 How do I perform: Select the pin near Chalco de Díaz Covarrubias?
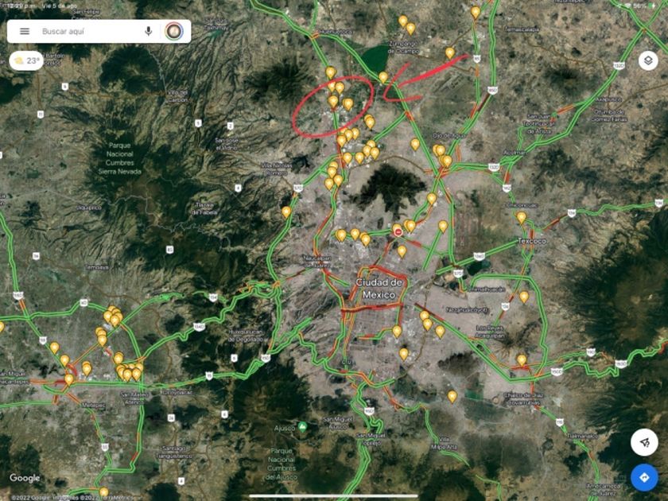522,360
